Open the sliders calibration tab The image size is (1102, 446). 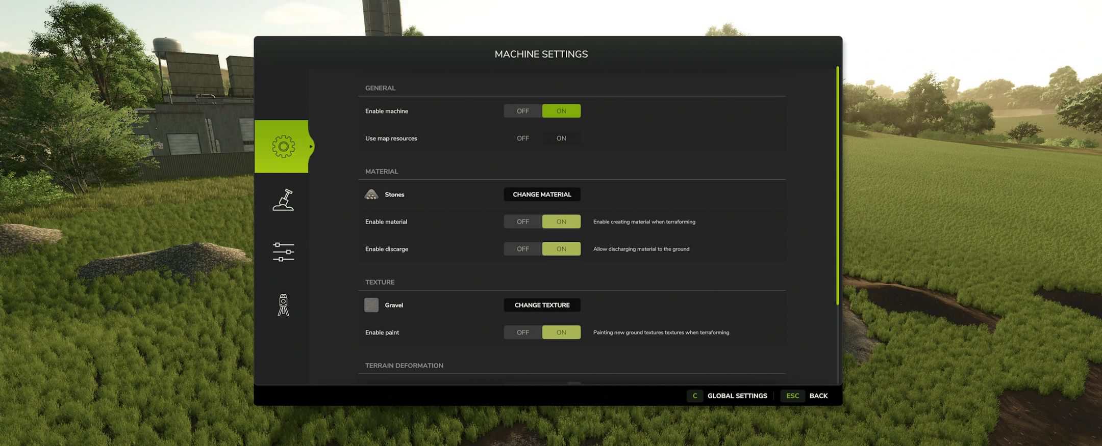(x=283, y=252)
